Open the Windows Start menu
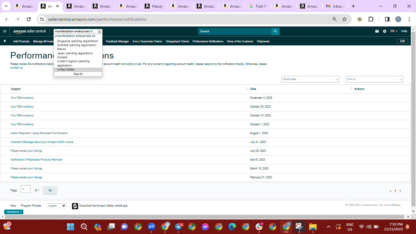This screenshot has width=416, height=234. click(71, 227)
